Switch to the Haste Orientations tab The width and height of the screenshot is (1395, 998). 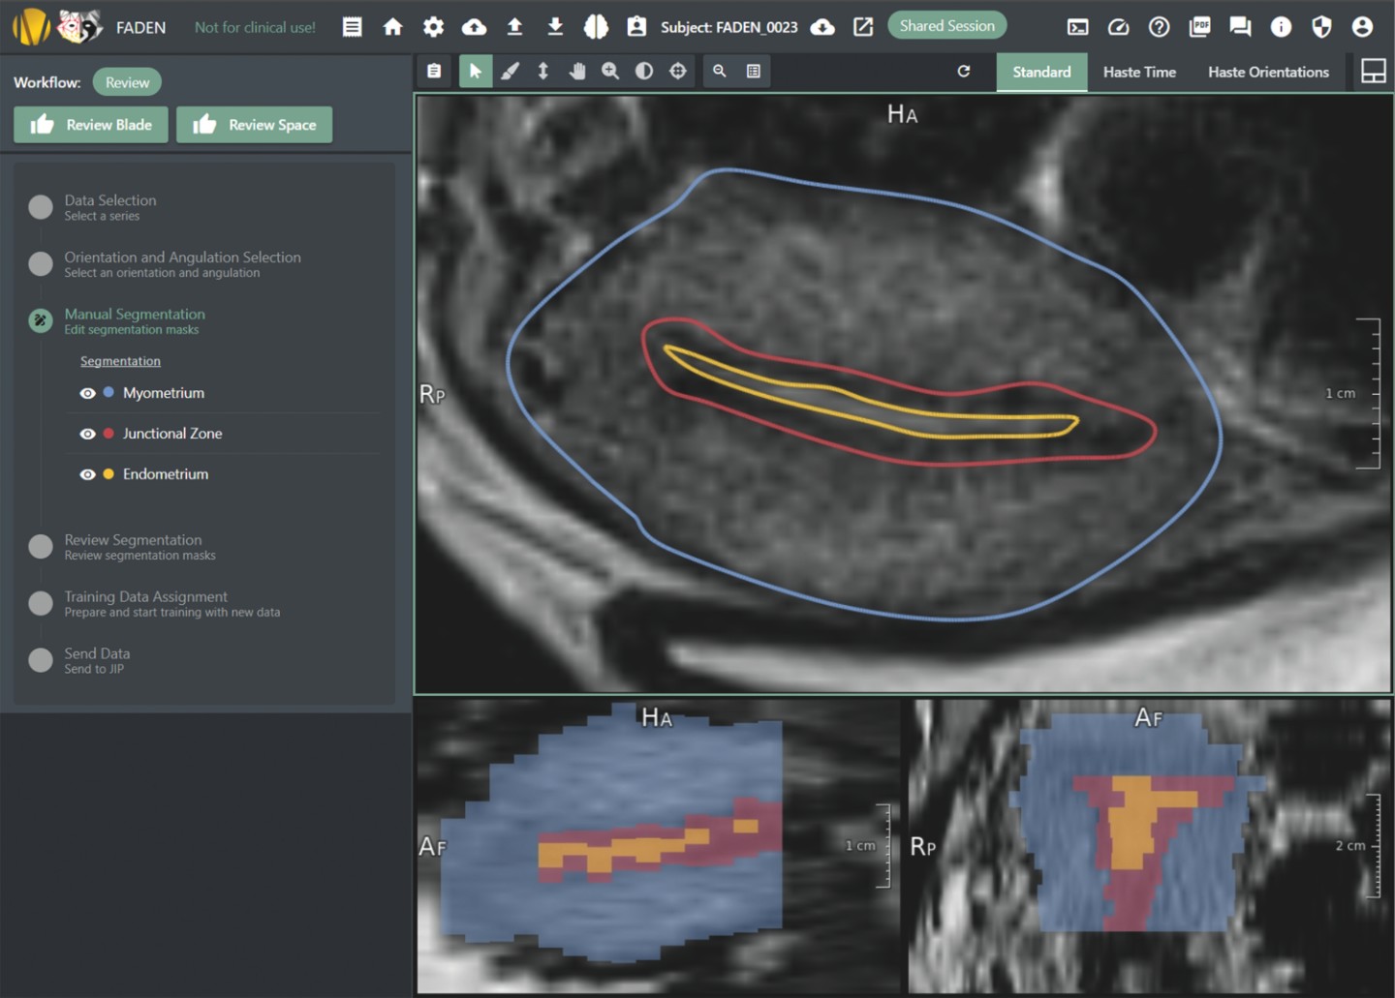1268,72
